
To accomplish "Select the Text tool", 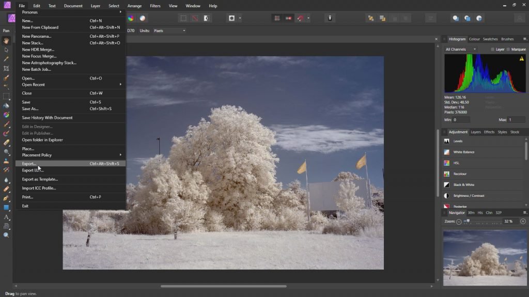I will click(6, 217).
